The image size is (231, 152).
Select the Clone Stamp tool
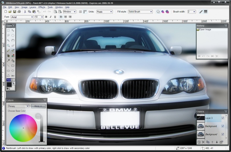[8, 56]
